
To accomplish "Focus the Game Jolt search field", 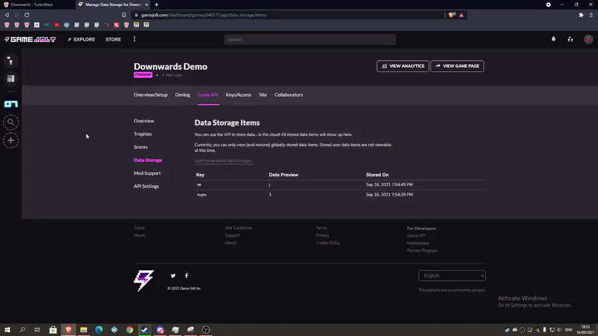I will 310,39.
